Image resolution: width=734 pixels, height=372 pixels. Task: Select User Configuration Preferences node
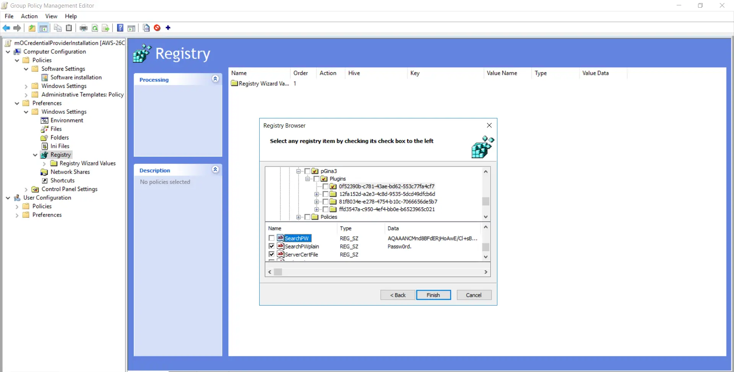pyautogui.click(x=47, y=215)
